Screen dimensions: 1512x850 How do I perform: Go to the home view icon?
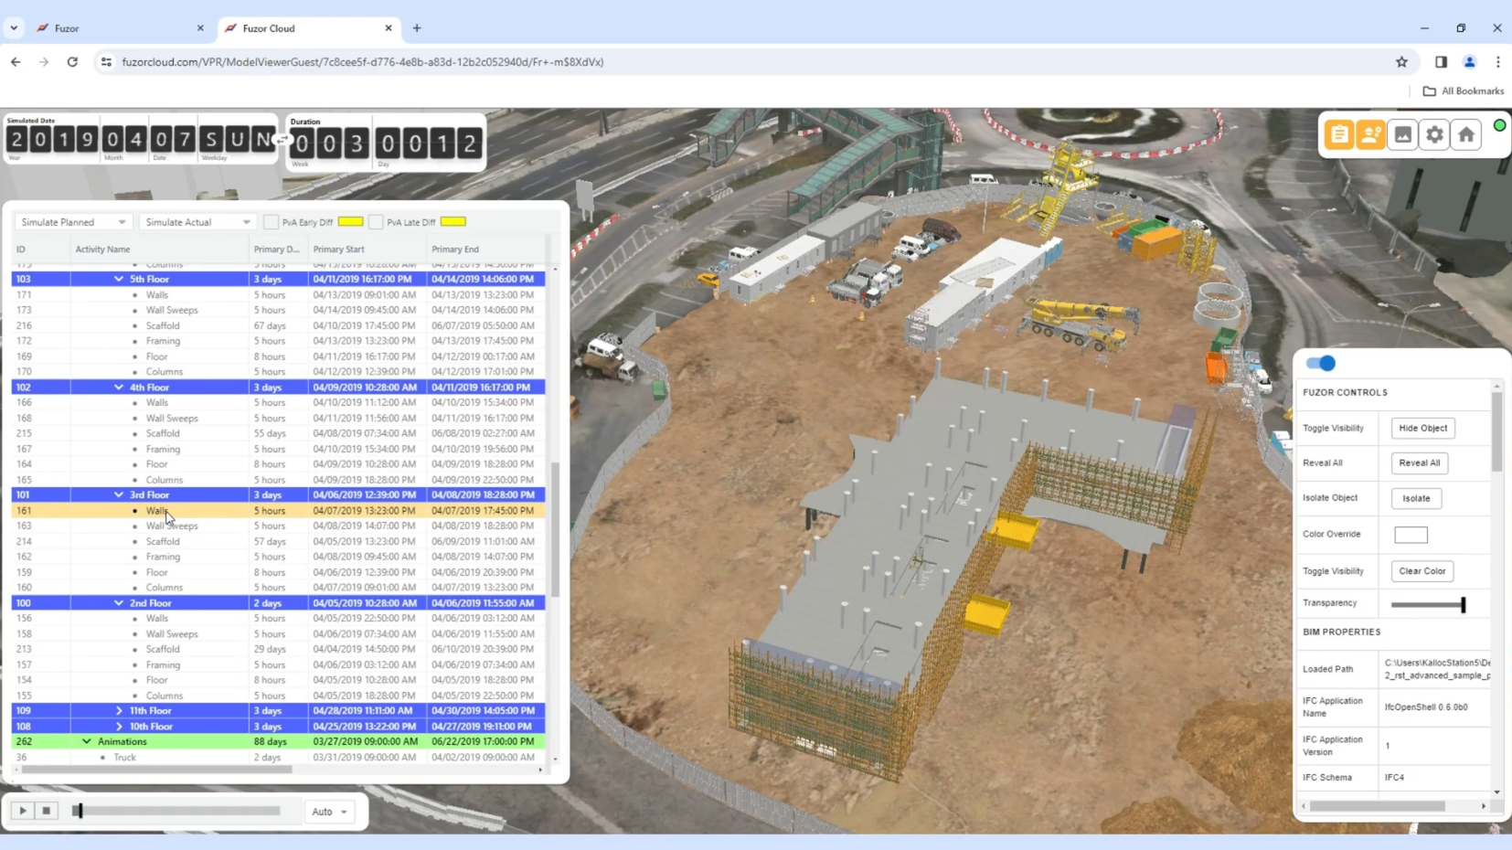1466,134
